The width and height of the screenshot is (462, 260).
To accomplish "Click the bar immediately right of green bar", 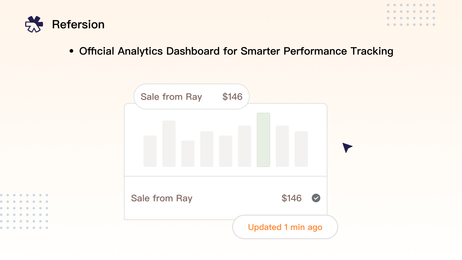I will (282, 146).
